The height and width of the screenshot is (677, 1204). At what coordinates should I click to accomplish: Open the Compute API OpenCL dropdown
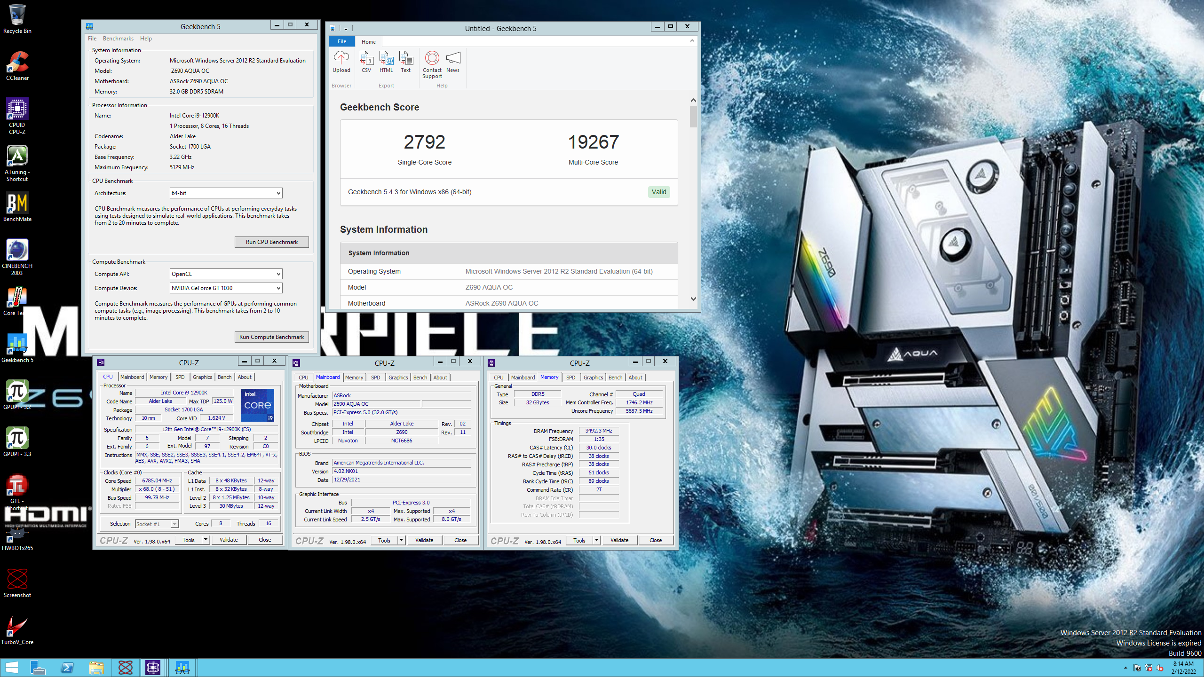[226, 274]
